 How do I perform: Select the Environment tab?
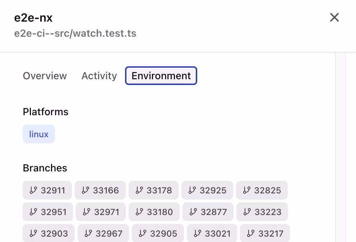pyautogui.click(x=161, y=76)
